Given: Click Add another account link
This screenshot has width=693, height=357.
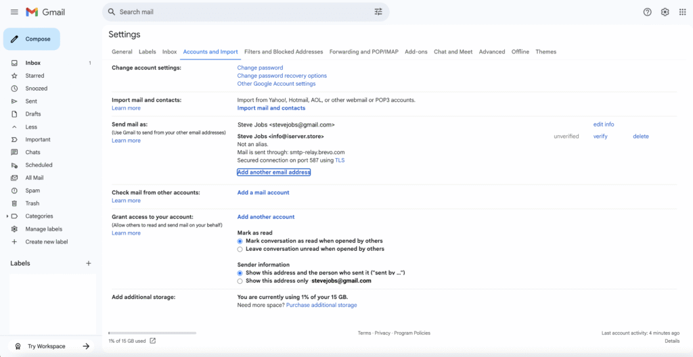Looking at the screenshot, I should click(266, 217).
